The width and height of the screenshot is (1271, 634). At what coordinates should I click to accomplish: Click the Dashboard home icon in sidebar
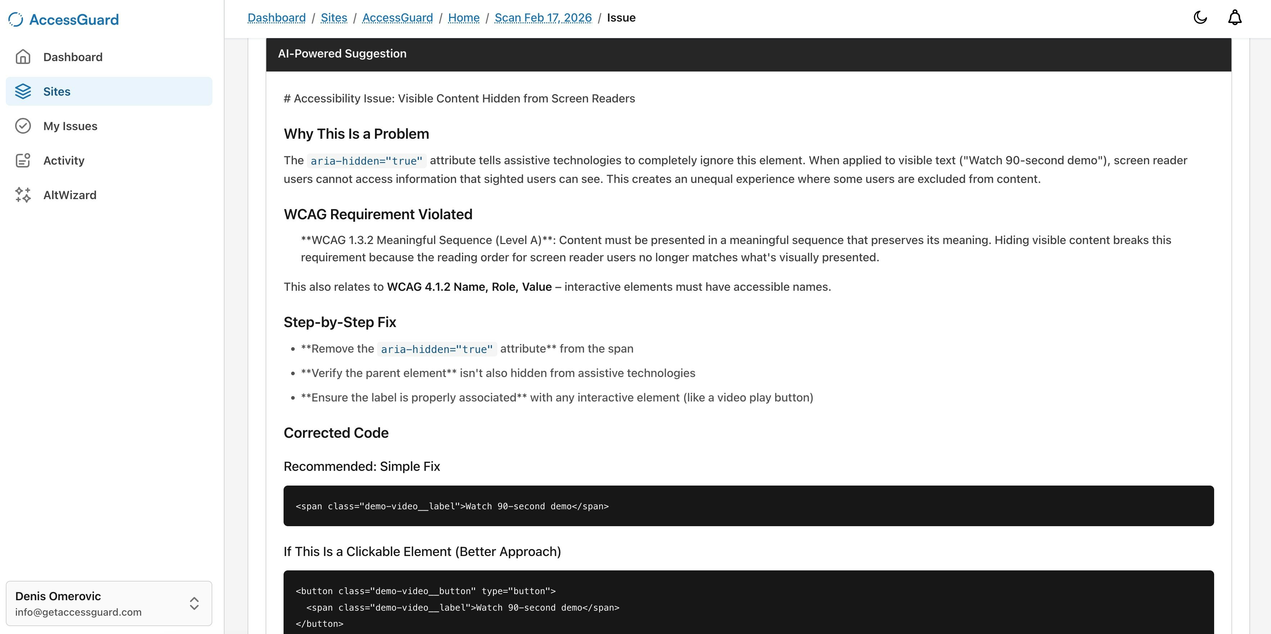[x=23, y=57]
